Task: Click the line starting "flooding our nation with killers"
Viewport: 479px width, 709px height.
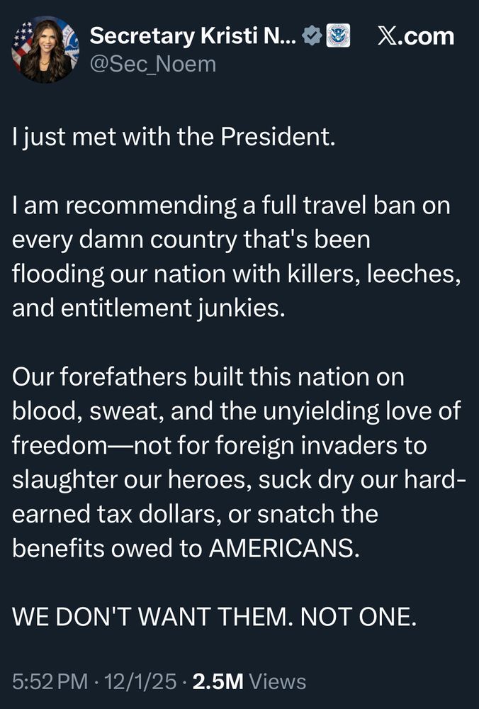Action: click(237, 275)
